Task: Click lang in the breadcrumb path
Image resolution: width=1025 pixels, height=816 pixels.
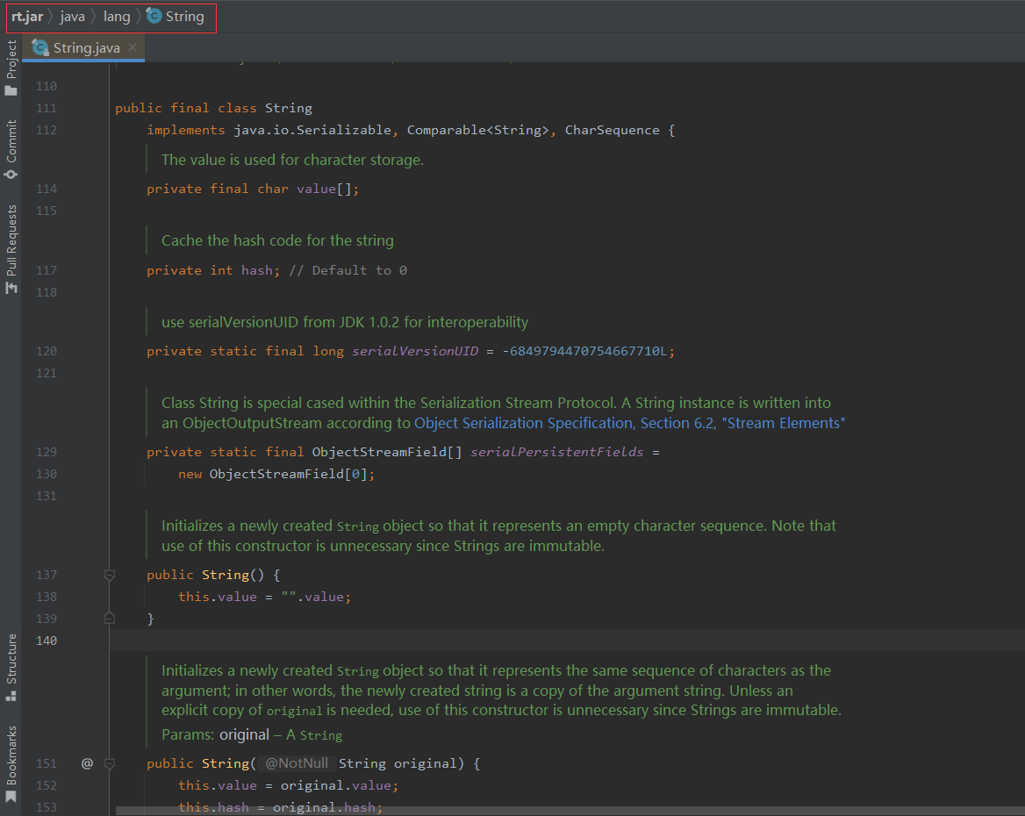Action: click(117, 17)
